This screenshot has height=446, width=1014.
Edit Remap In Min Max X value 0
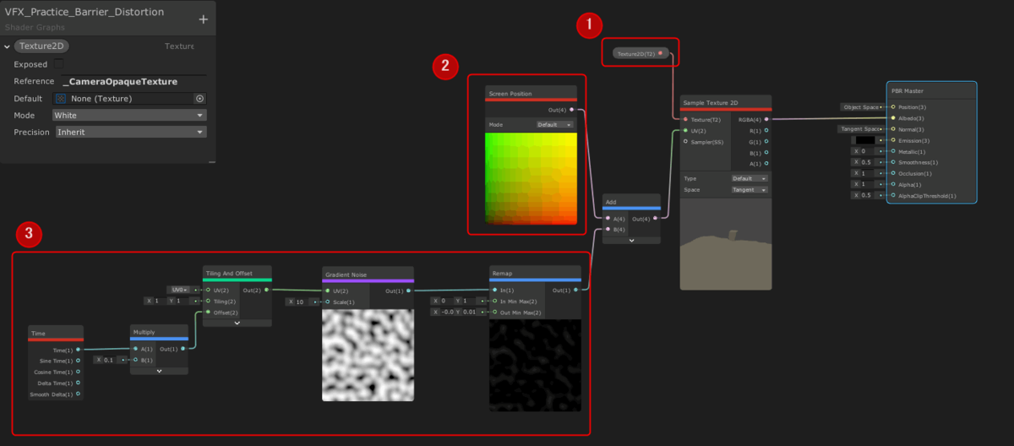(444, 301)
